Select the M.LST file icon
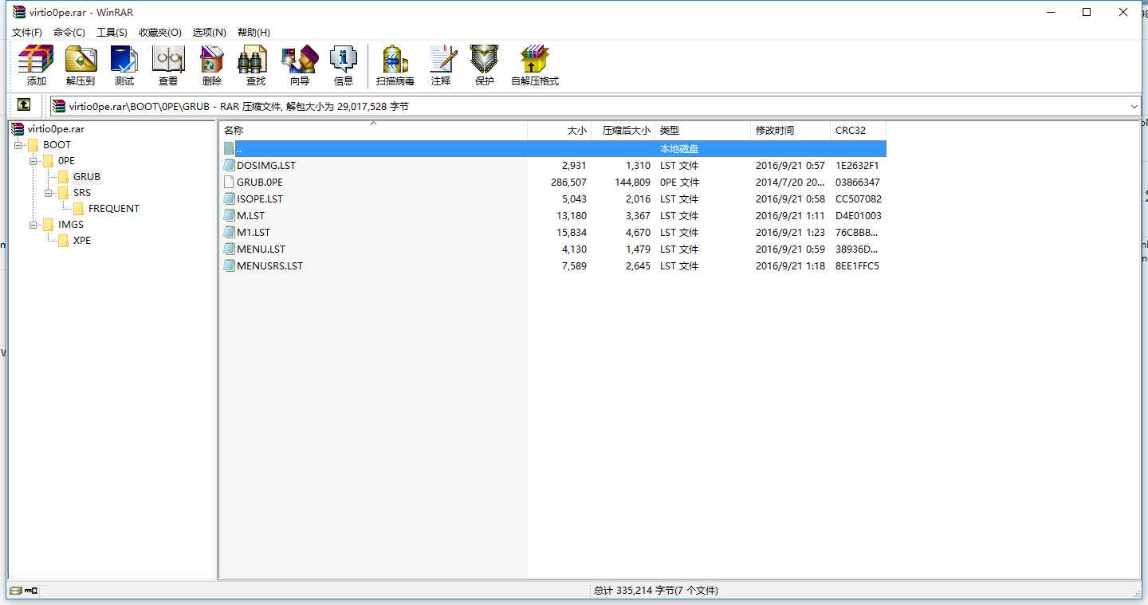This screenshot has height=605, width=1148. click(x=230, y=216)
